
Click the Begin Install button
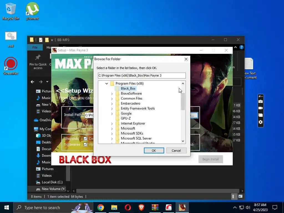(x=211, y=159)
